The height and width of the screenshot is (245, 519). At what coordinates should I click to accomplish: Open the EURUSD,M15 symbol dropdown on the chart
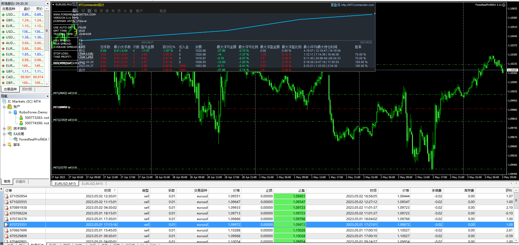pyautogui.click(x=53, y=4)
